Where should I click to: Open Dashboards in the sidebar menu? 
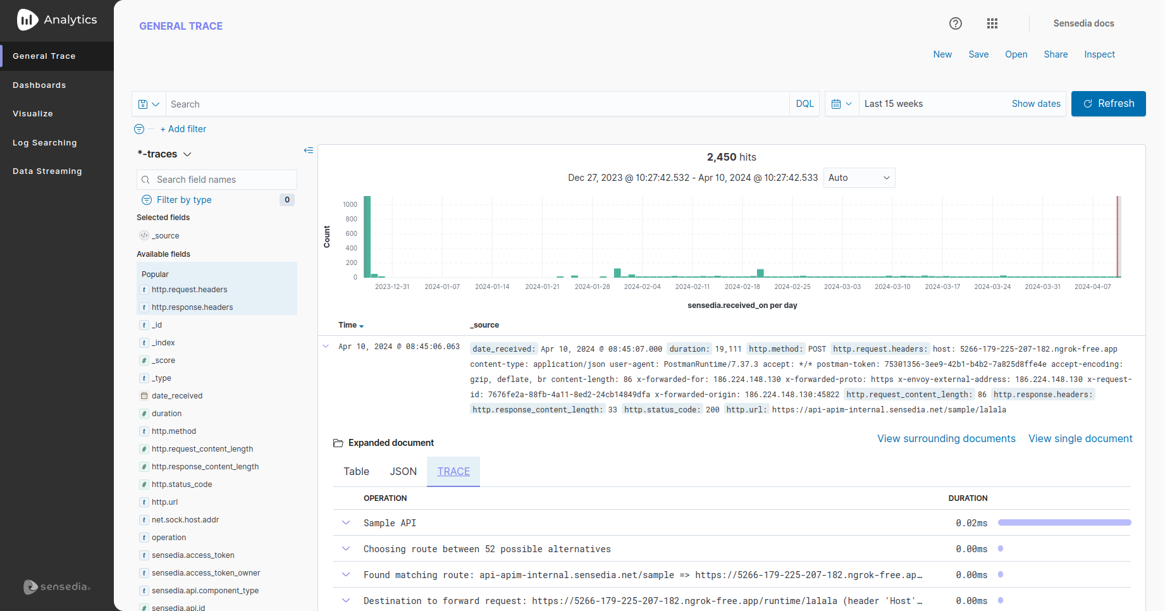(x=39, y=85)
